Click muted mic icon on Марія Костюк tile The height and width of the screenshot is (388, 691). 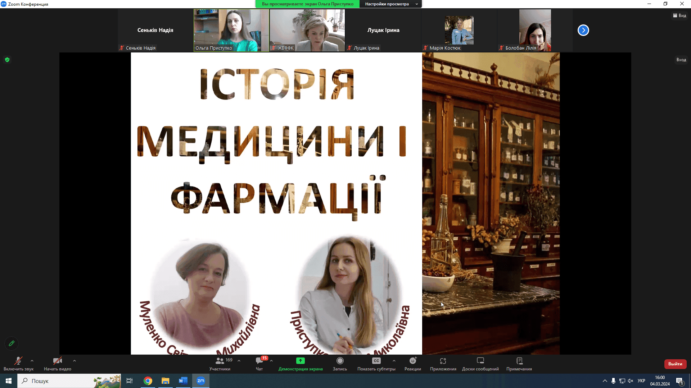pos(425,48)
